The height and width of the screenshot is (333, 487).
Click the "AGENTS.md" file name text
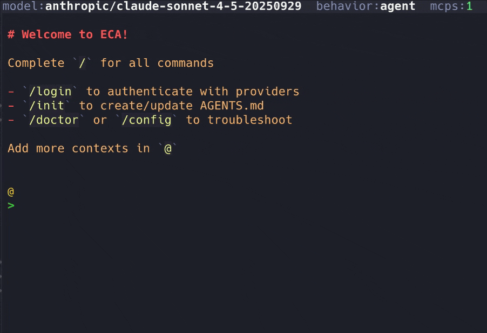click(228, 106)
